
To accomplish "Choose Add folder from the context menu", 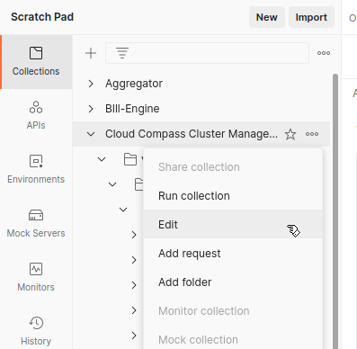I will click(x=233, y=282).
